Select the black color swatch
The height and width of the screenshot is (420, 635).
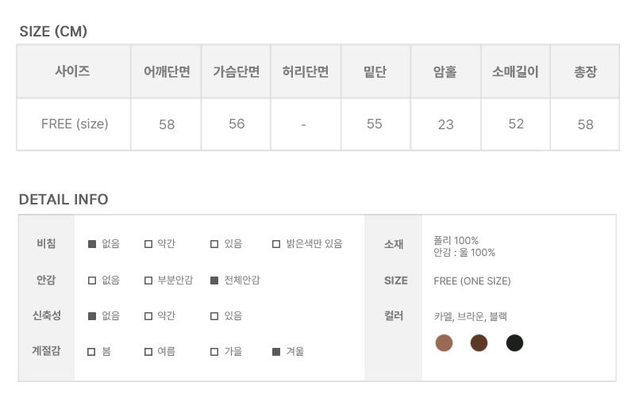pyautogui.click(x=514, y=343)
